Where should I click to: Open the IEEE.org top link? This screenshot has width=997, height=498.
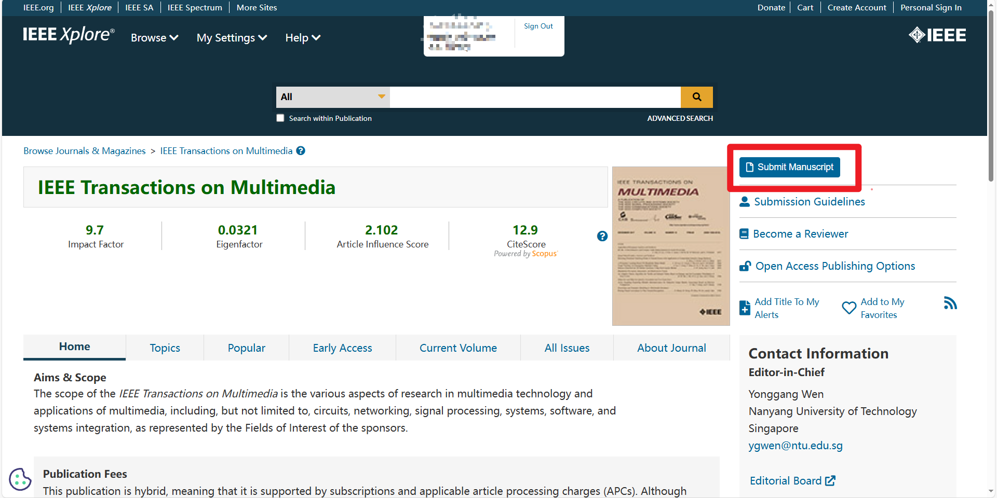(x=38, y=8)
